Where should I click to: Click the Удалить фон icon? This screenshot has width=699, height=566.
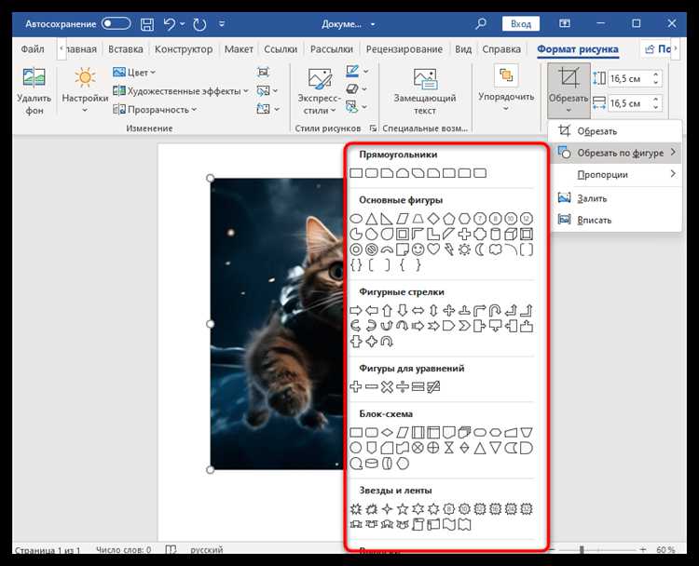[34, 77]
